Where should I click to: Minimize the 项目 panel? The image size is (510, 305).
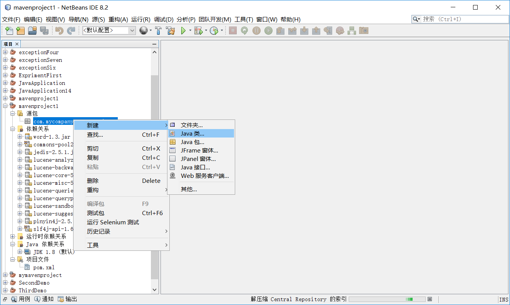point(154,44)
